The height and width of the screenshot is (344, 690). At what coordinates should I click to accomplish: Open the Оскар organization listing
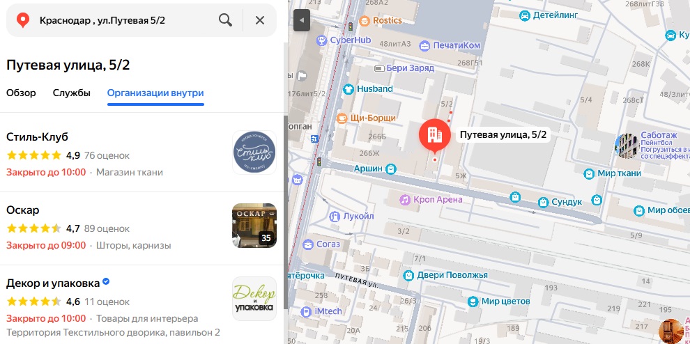click(x=22, y=210)
